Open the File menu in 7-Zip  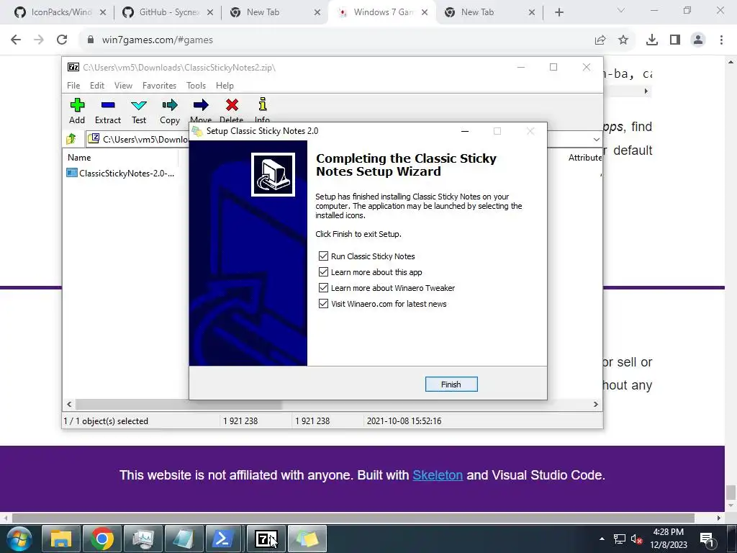[73, 86]
